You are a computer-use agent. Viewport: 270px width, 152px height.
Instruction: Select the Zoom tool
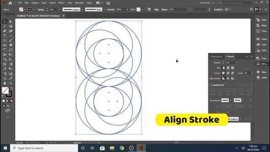pos(11,83)
